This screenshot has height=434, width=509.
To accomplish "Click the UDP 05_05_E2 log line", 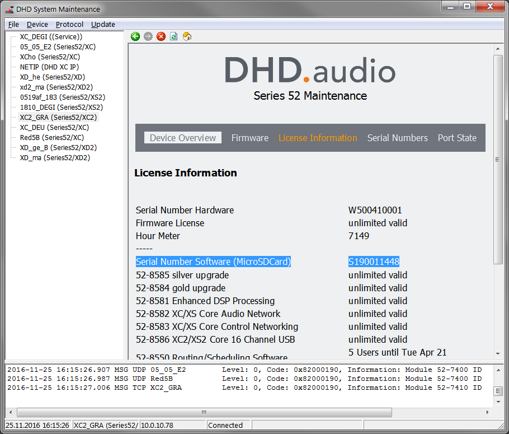I will 245,370.
